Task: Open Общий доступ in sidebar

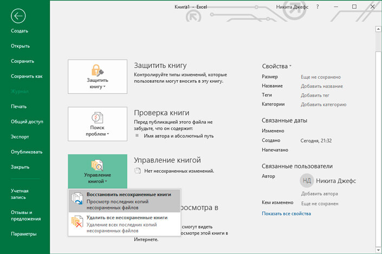Action: coord(27,121)
